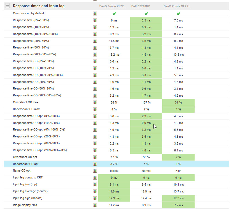Screen dimensions: 236x209
Task: Select the Input lag comp. to CRT label
Action: click(28, 177)
